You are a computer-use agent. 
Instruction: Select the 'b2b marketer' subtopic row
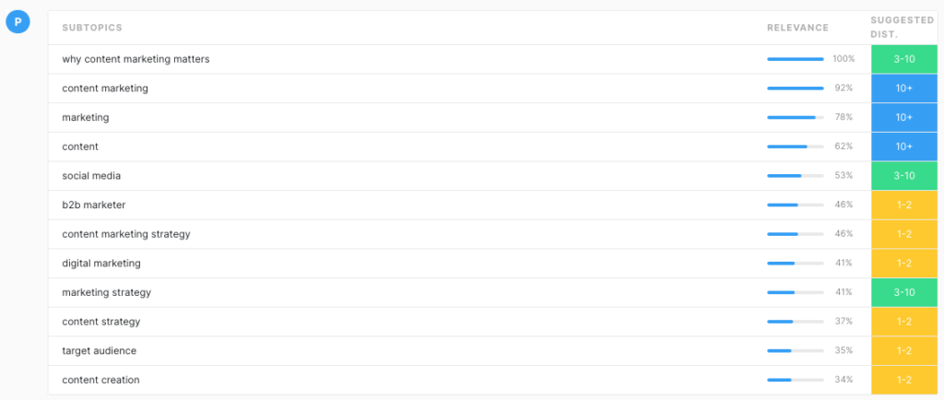pos(459,206)
